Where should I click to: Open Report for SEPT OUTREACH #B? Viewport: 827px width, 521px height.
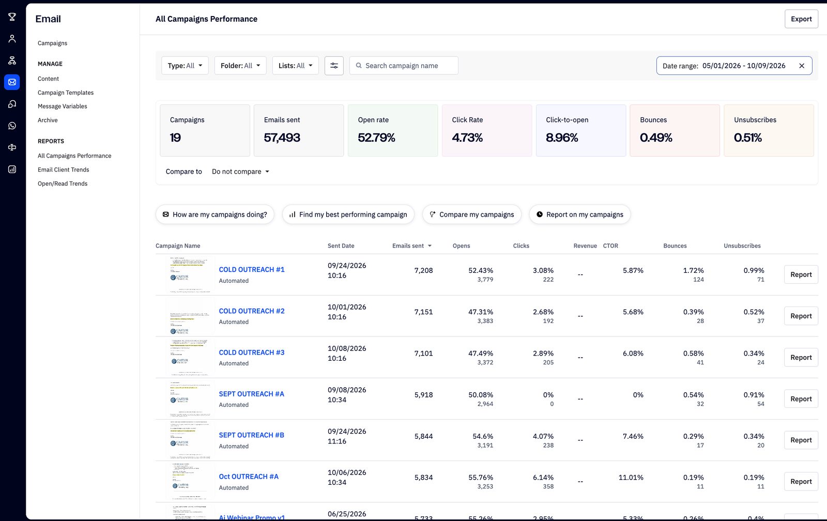coord(801,440)
